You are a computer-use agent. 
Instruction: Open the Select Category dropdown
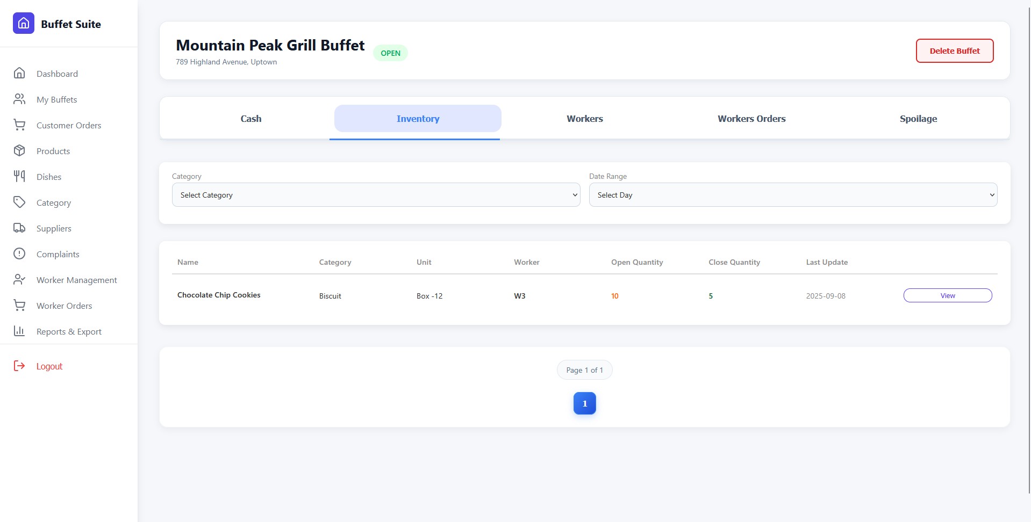(x=375, y=194)
